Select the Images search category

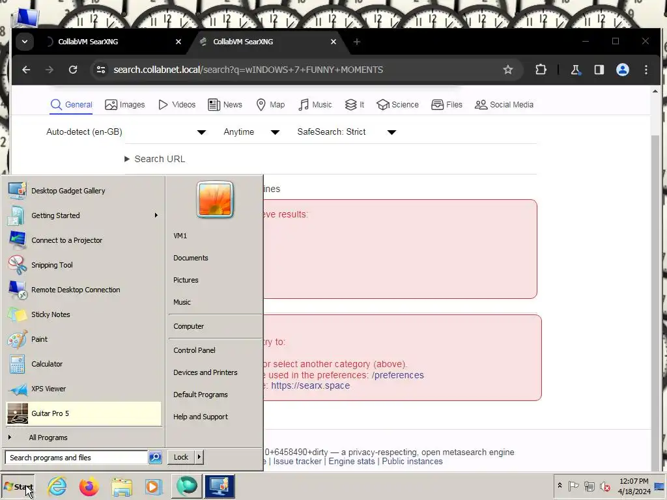[124, 105]
